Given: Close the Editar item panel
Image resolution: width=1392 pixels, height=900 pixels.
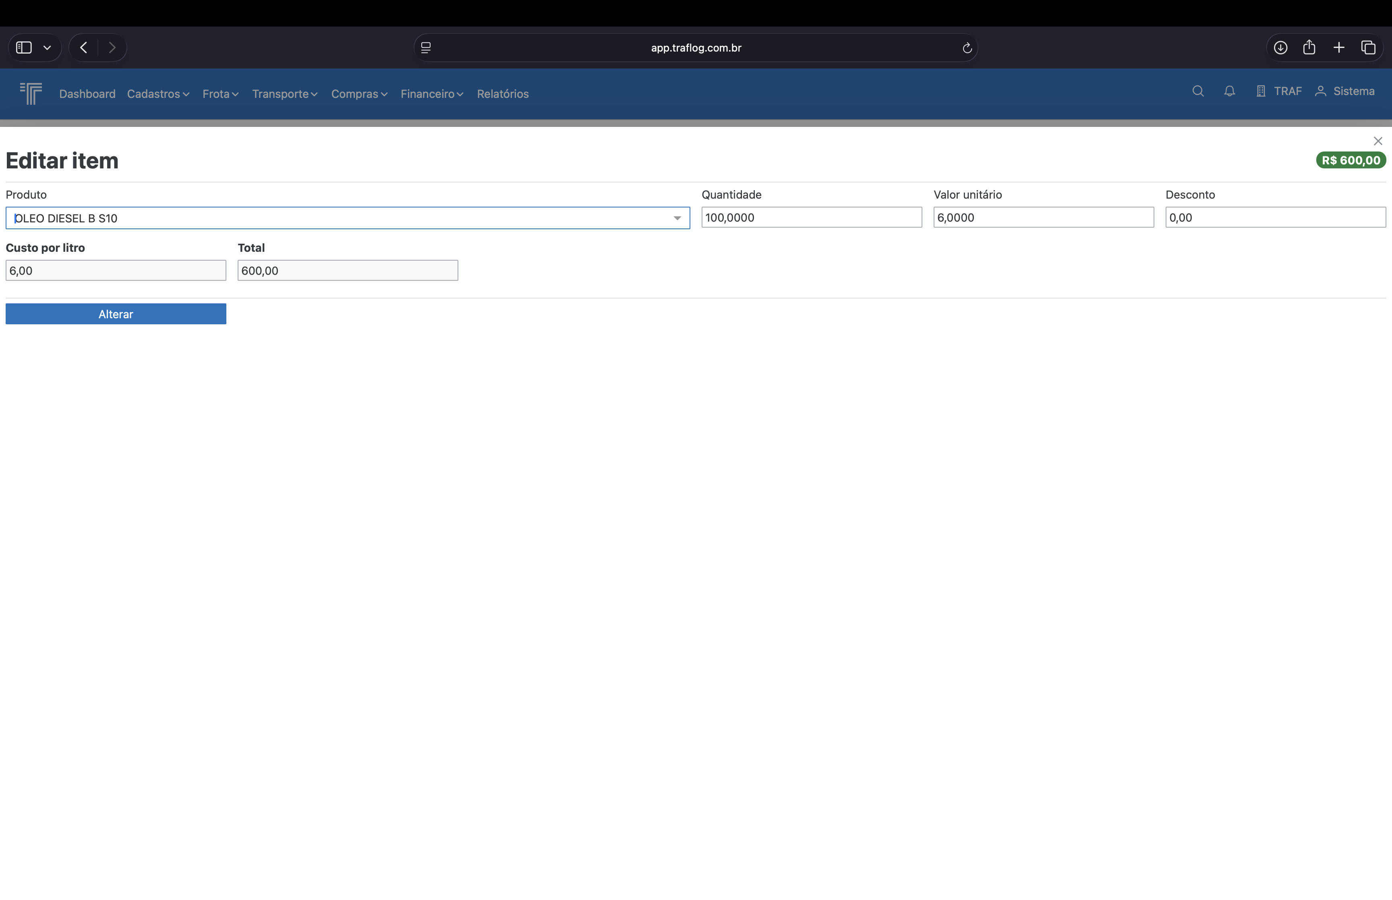Looking at the screenshot, I should pos(1377,141).
